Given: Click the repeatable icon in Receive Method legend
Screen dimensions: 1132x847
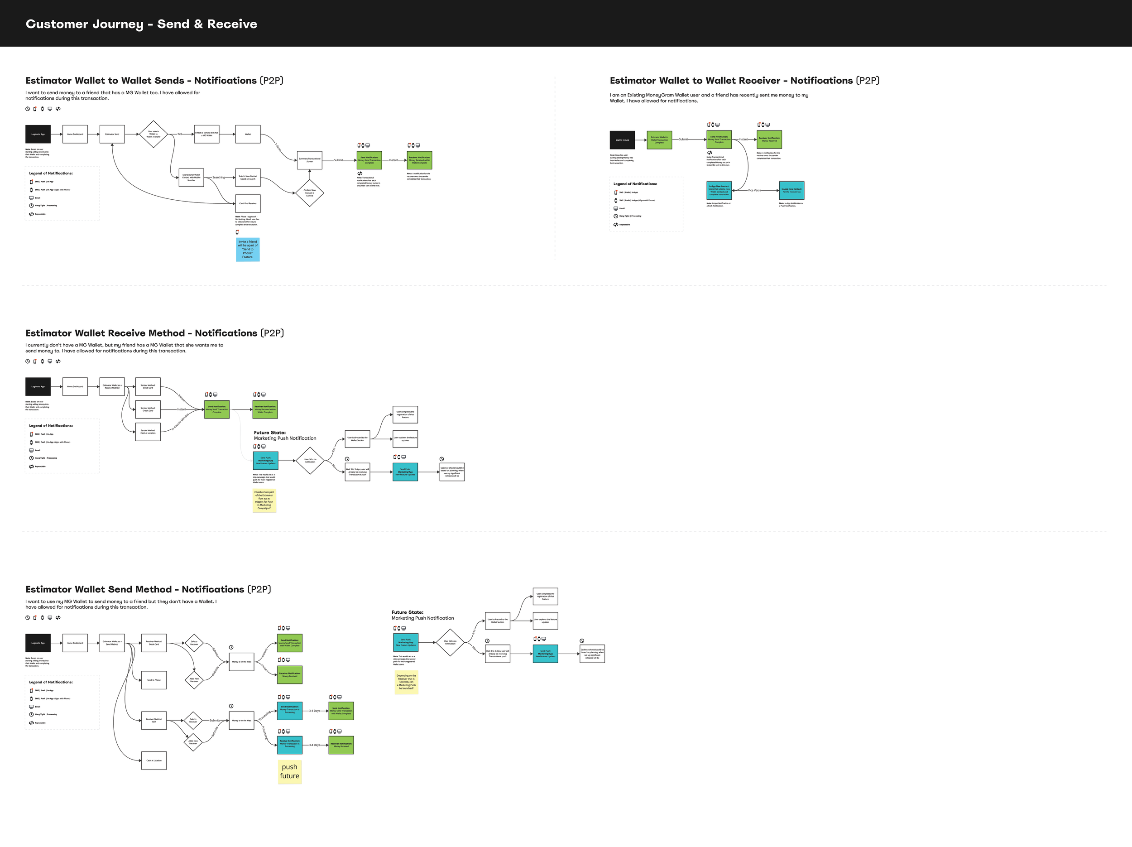Looking at the screenshot, I should [x=31, y=467].
